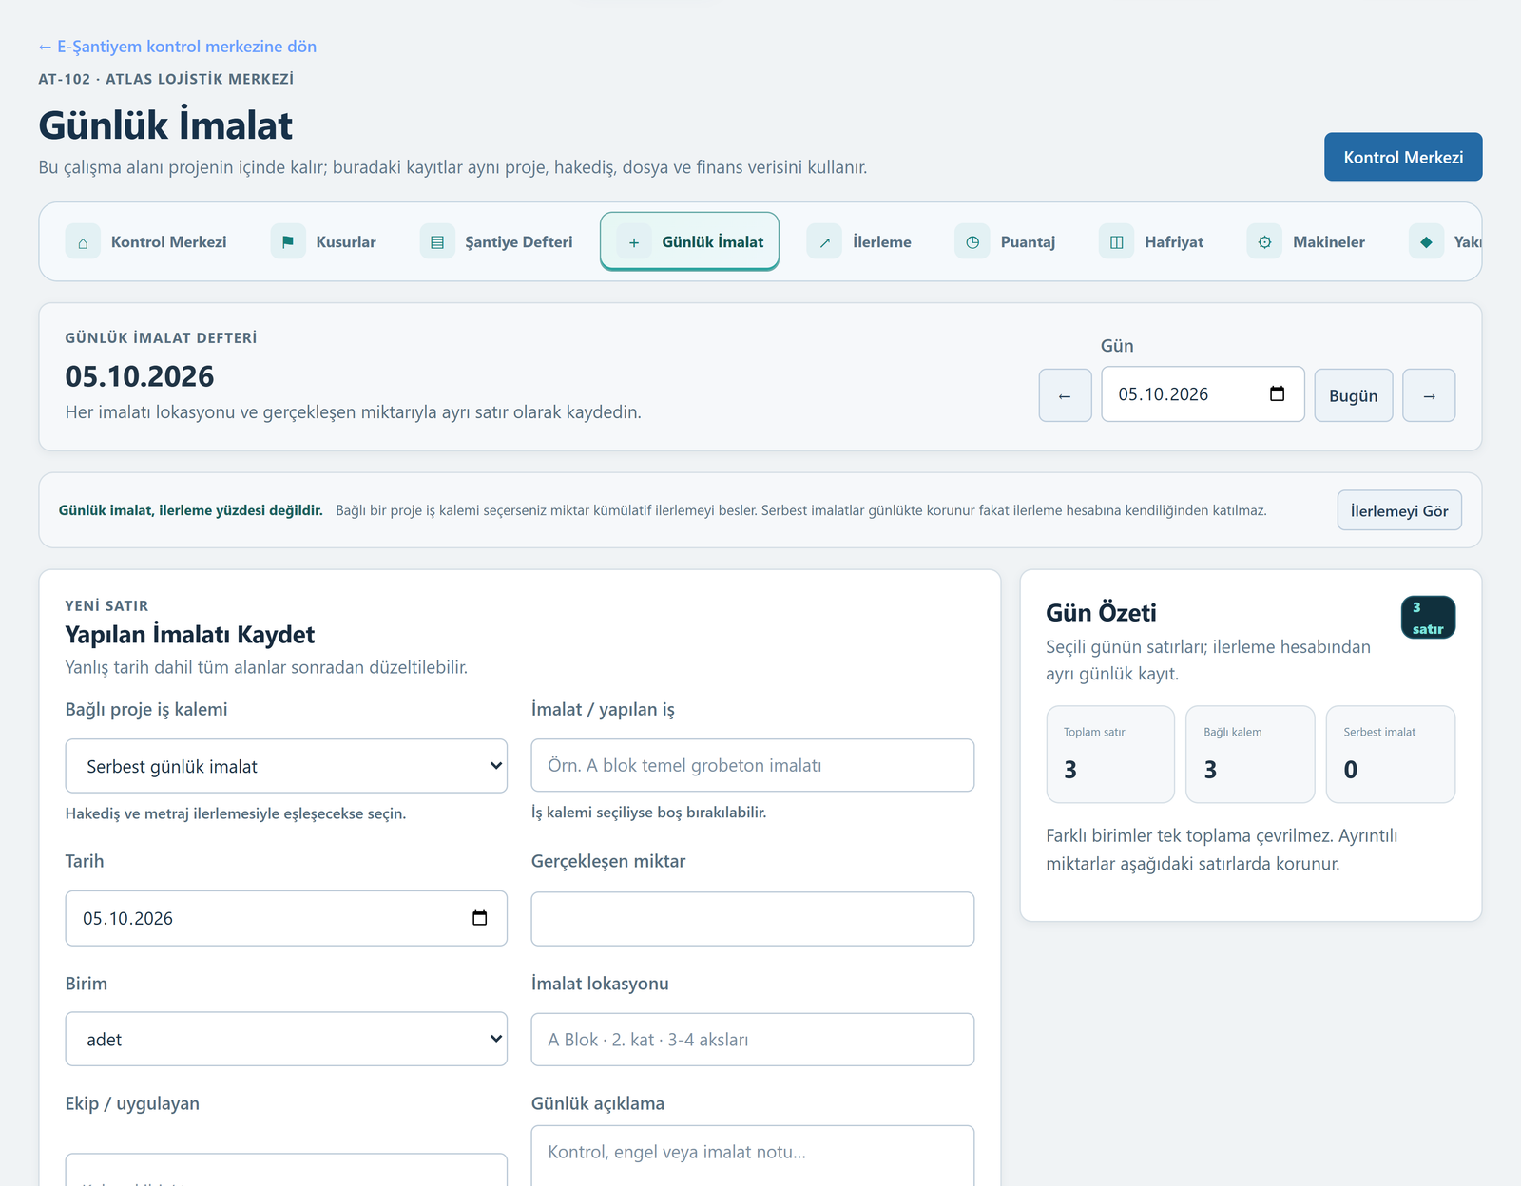Viewport: 1521px width, 1186px height.
Task: Click the diamond icon of the cut-off tab
Action: pyautogui.click(x=1426, y=242)
